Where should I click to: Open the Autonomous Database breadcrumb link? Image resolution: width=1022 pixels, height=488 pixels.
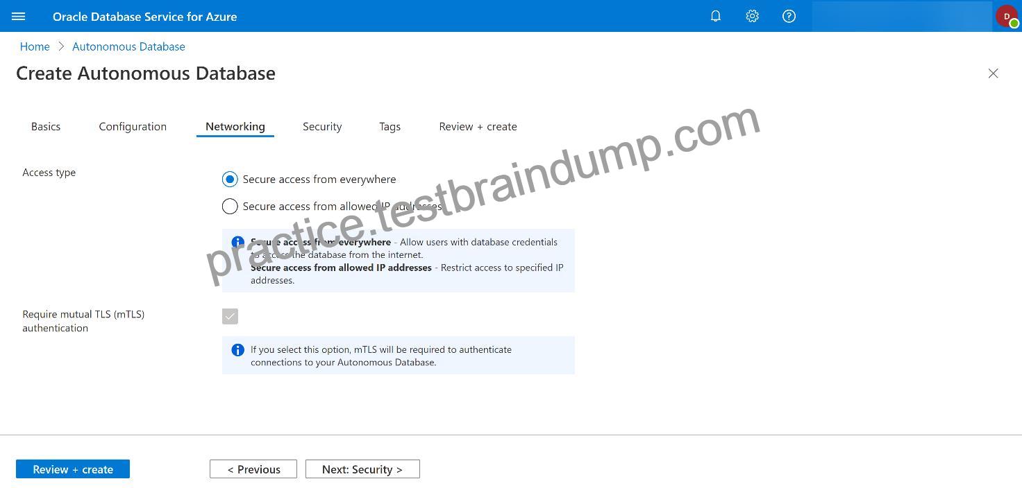tap(128, 46)
